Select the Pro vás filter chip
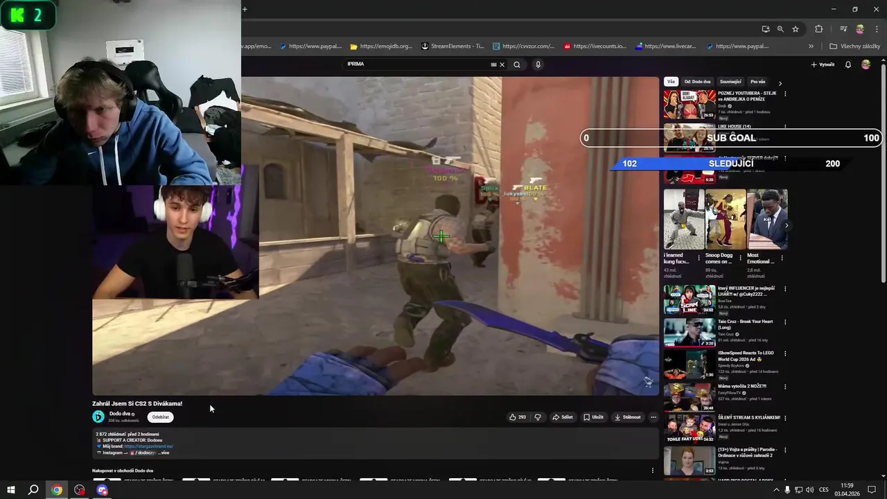The height and width of the screenshot is (499, 887). (758, 82)
